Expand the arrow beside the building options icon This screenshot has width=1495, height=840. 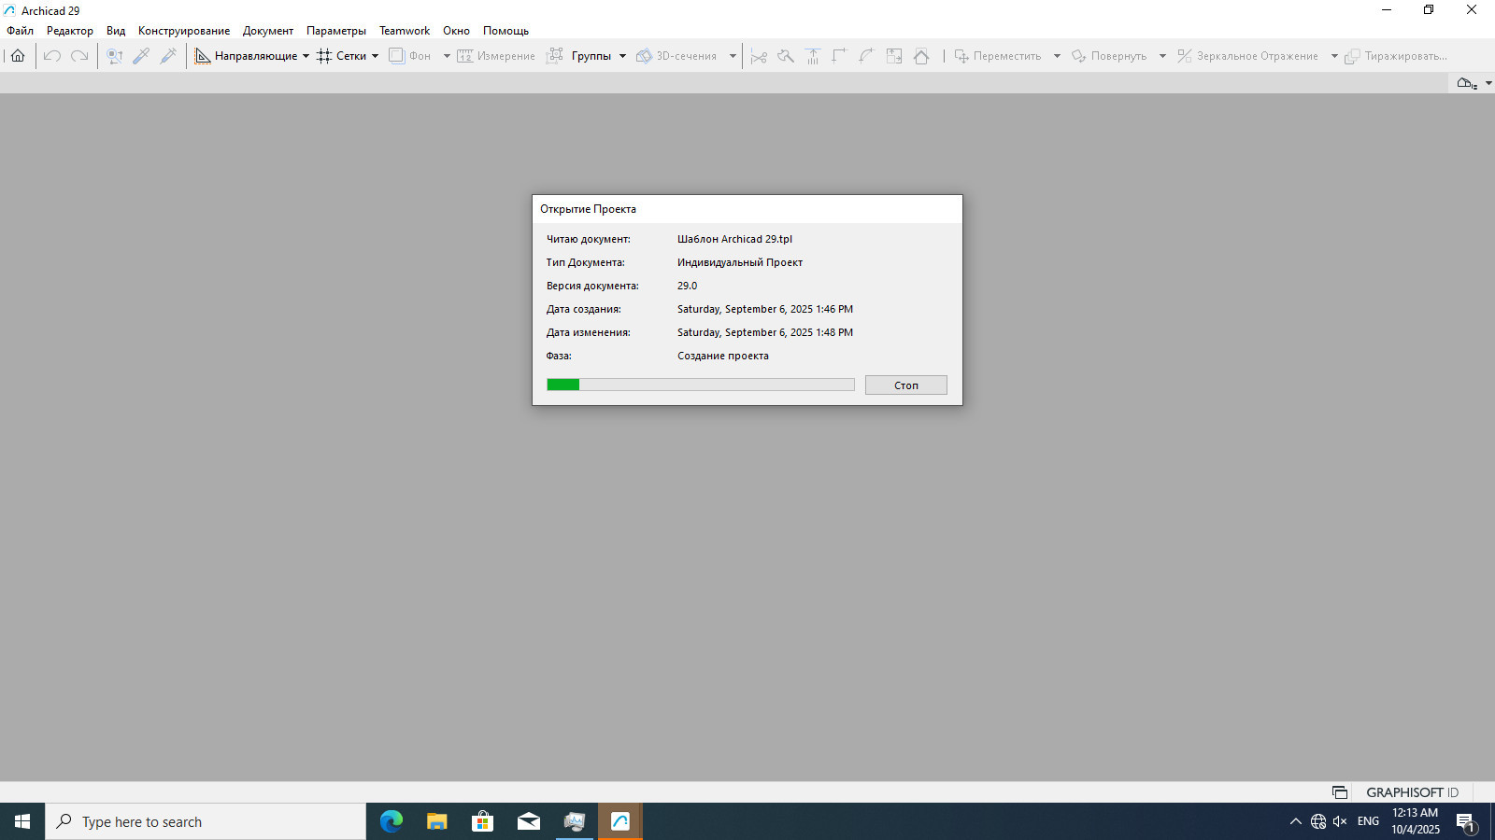[x=1488, y=83]
